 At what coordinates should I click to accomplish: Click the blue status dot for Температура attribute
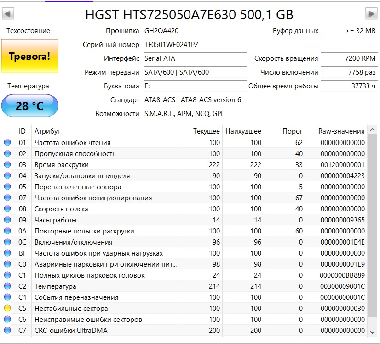[x=7, y=286]
